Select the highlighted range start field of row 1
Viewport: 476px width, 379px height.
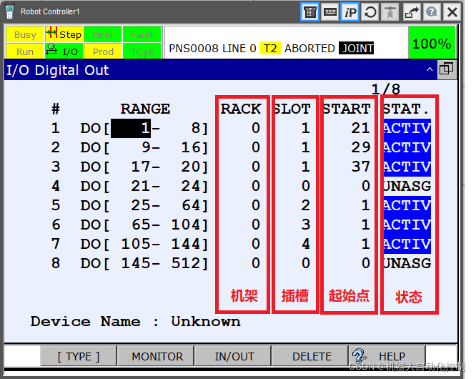(x=132, y=129)
